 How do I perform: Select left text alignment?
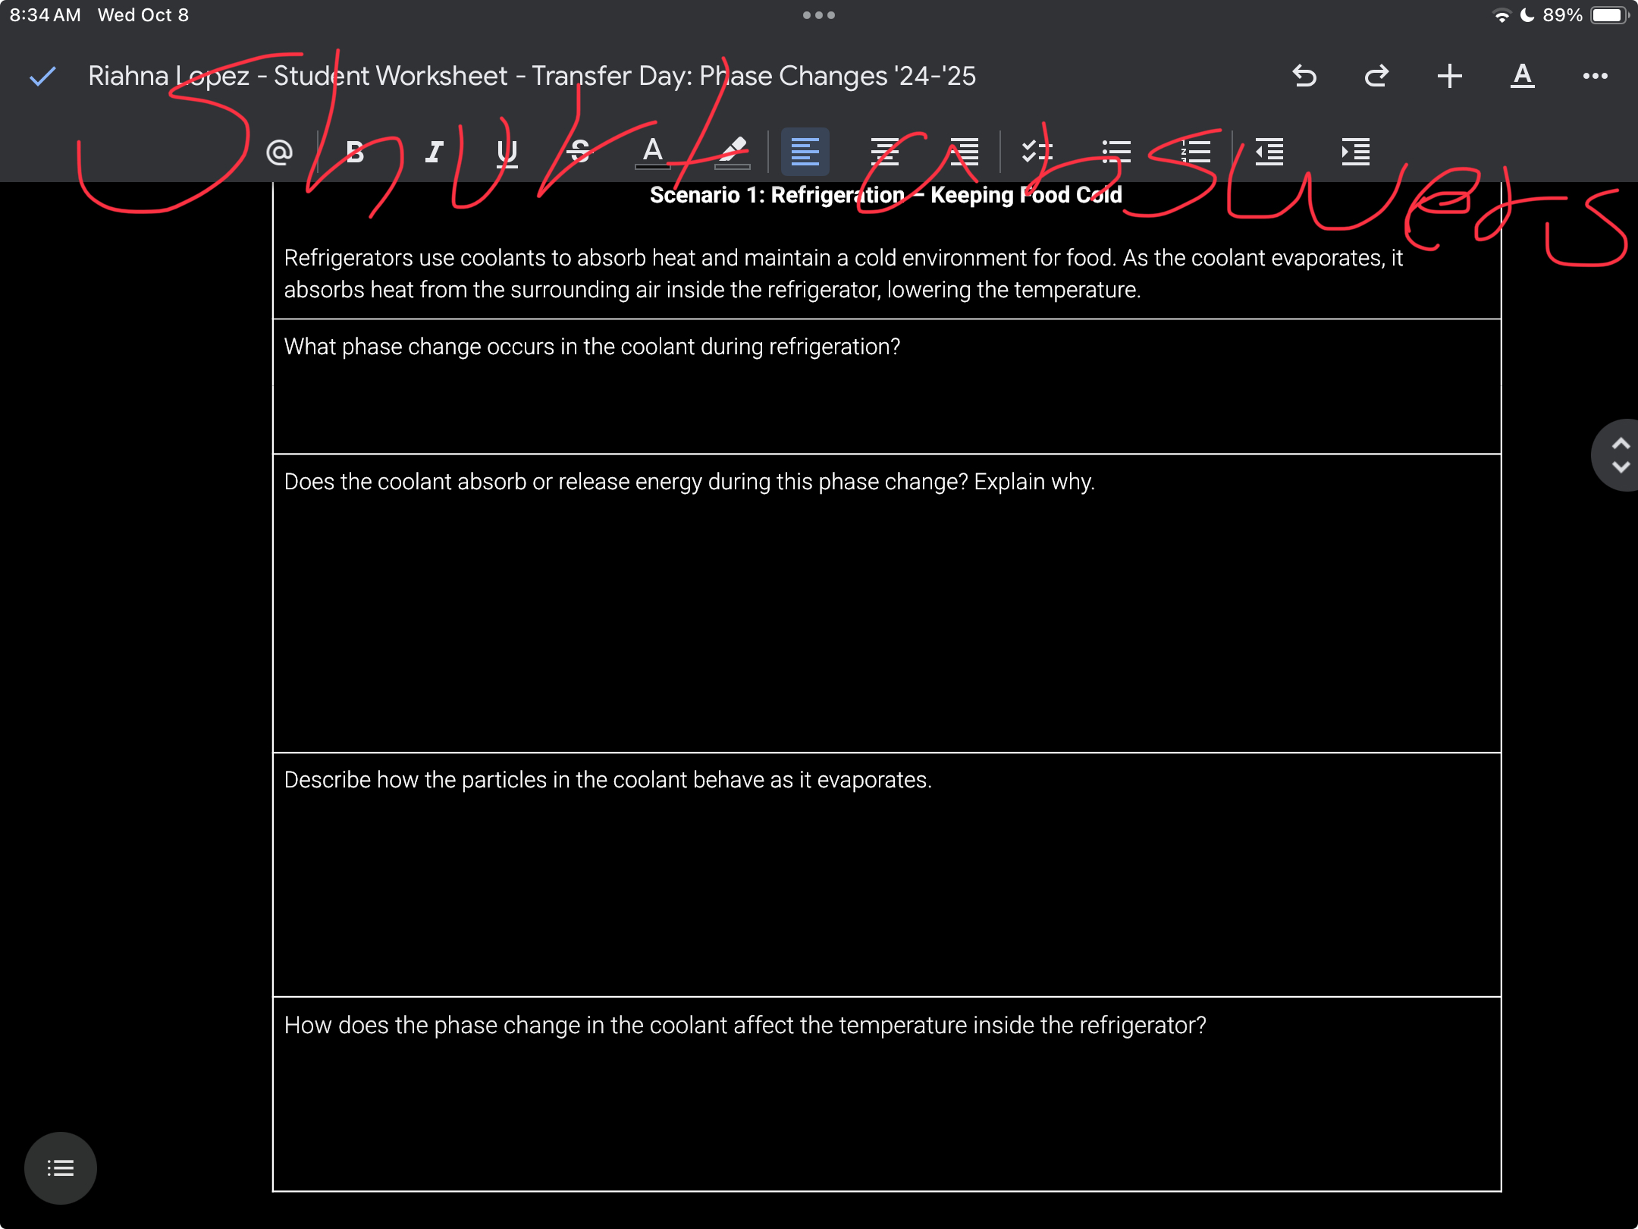805,152
